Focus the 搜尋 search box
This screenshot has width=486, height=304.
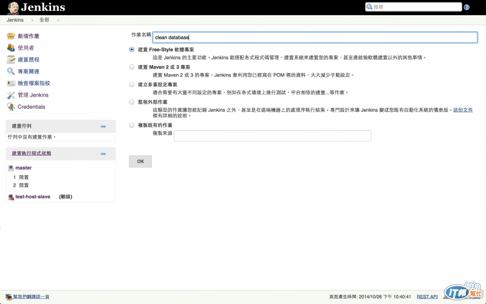(414, 7)
